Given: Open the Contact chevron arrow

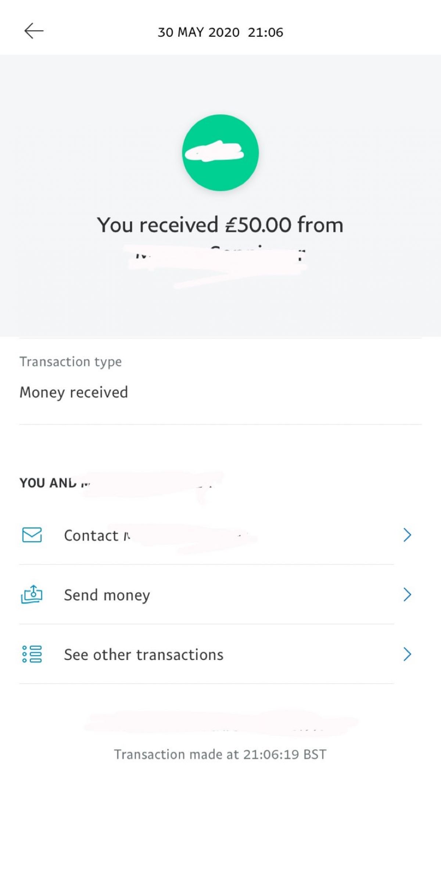Looking at the screenshot, I should point(407,535).
